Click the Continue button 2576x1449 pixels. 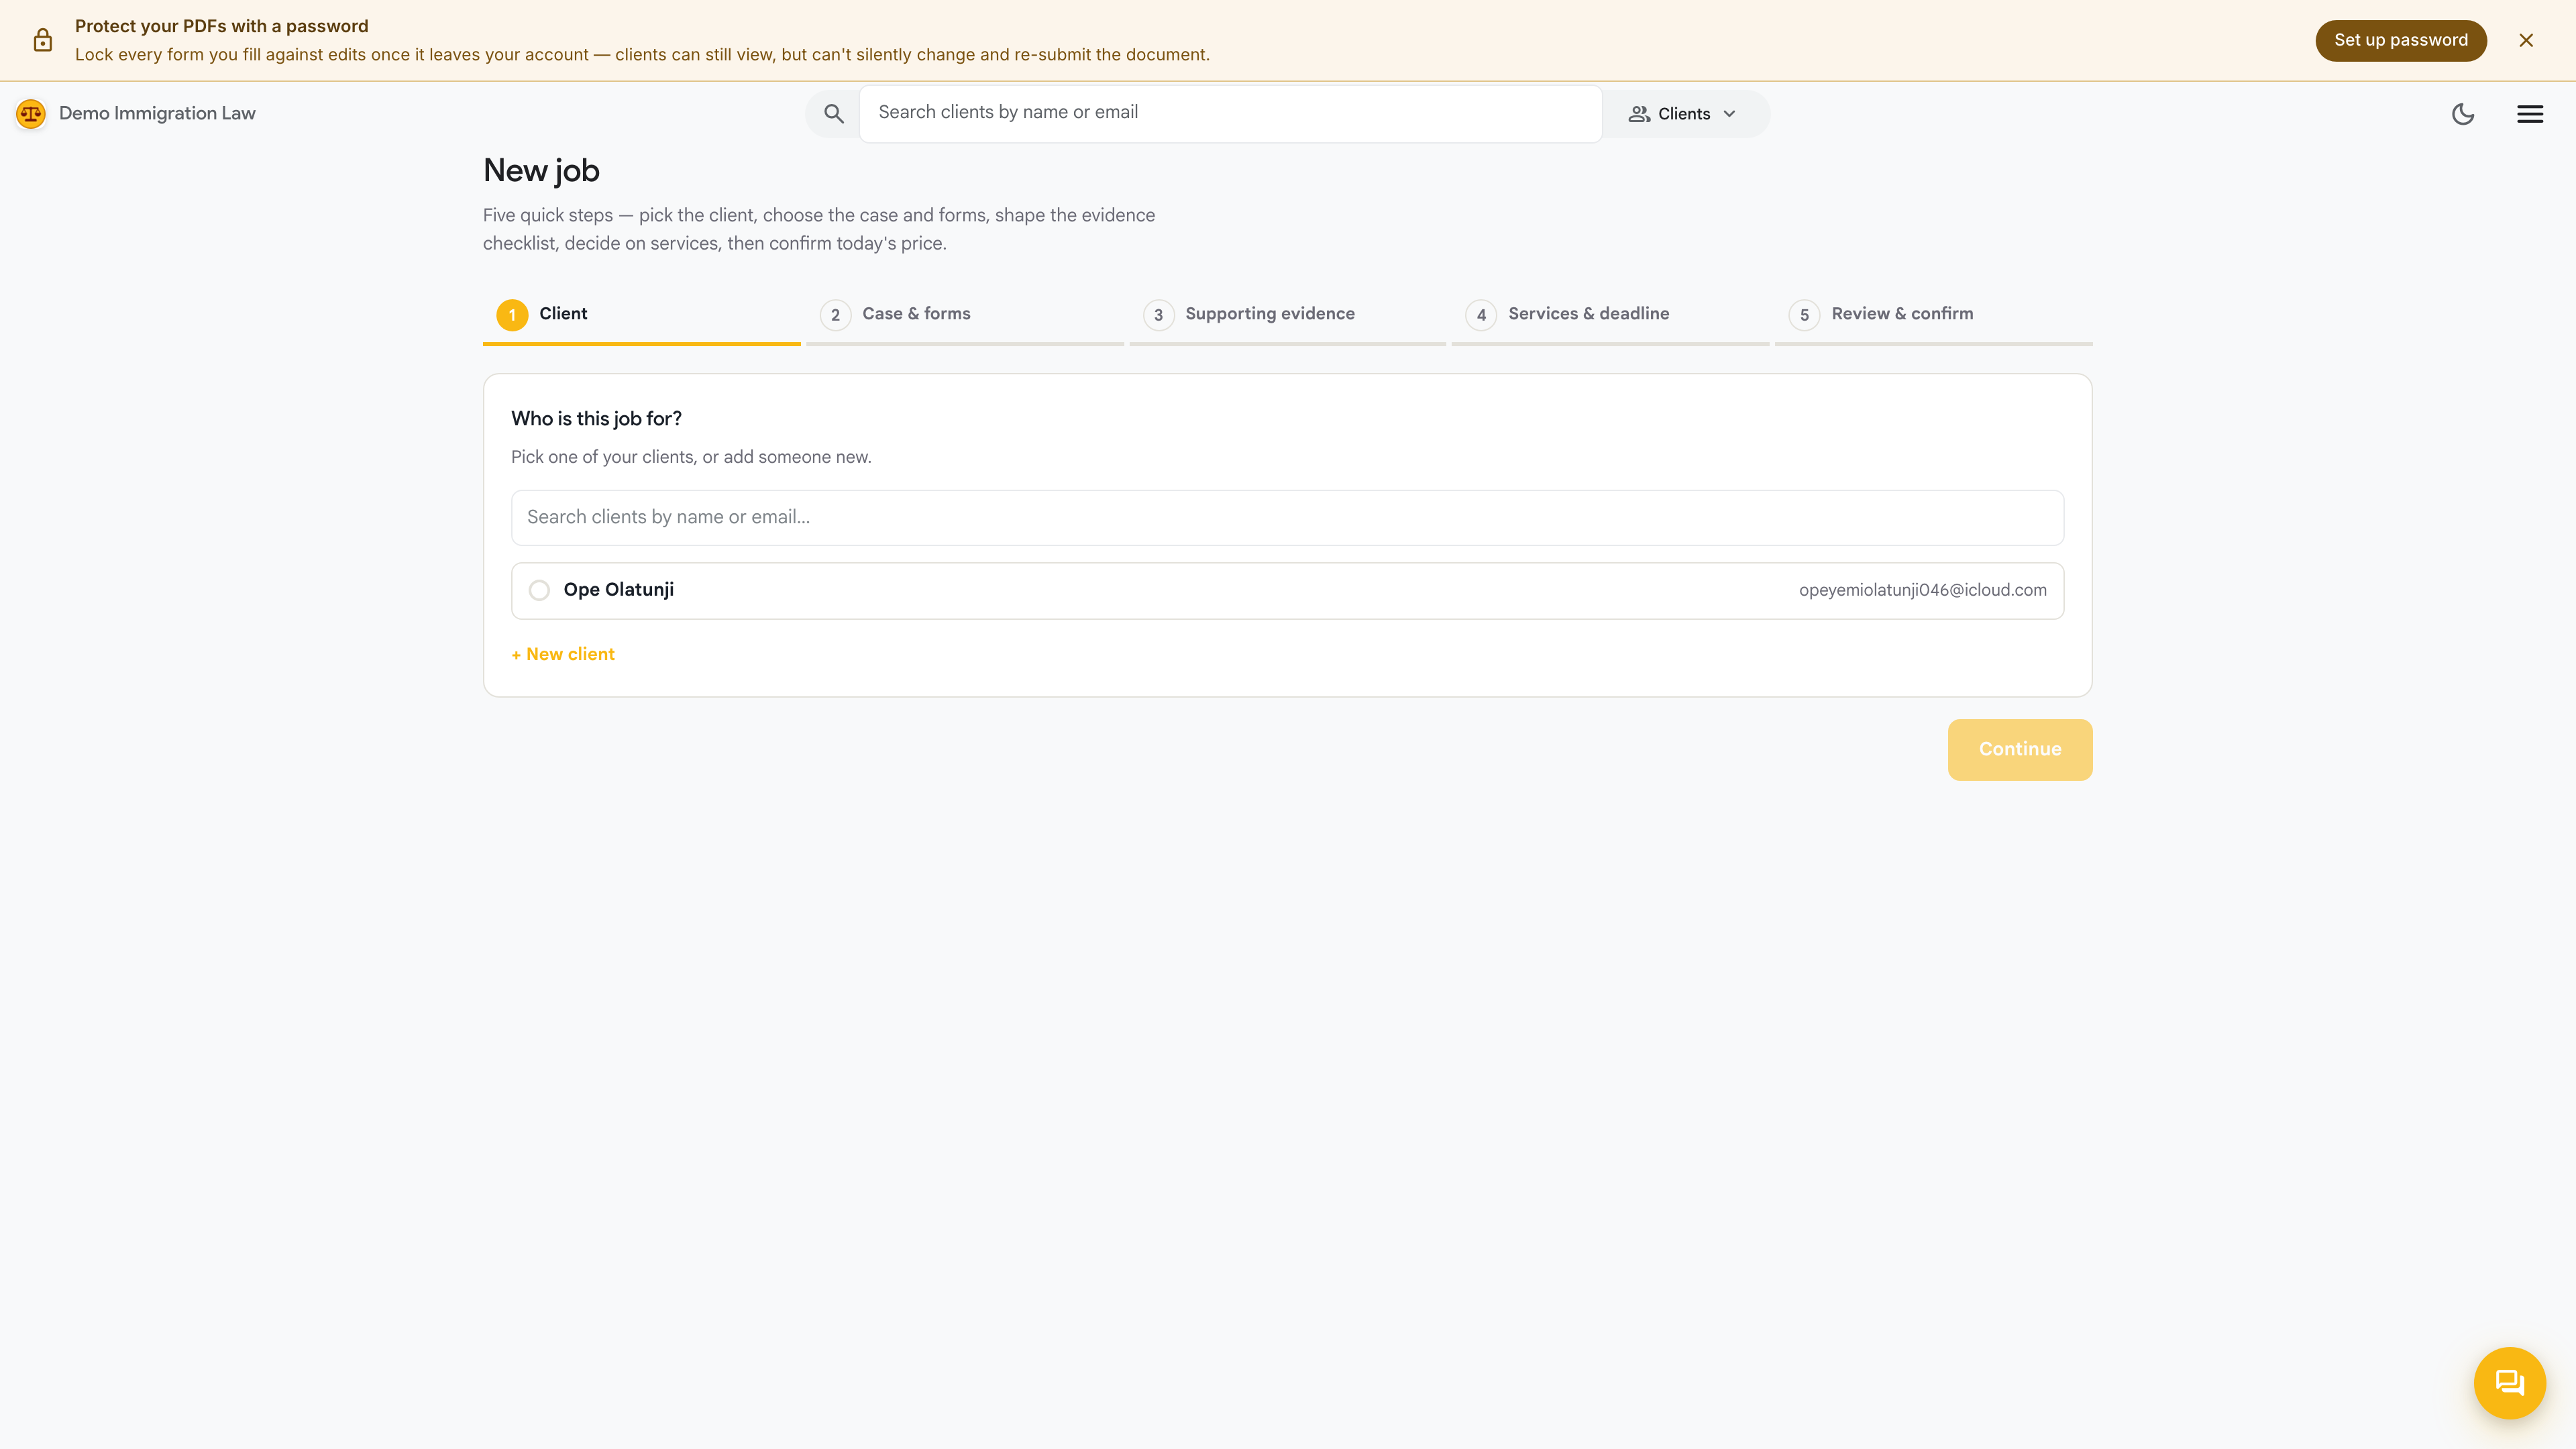tap(2020, 749)
